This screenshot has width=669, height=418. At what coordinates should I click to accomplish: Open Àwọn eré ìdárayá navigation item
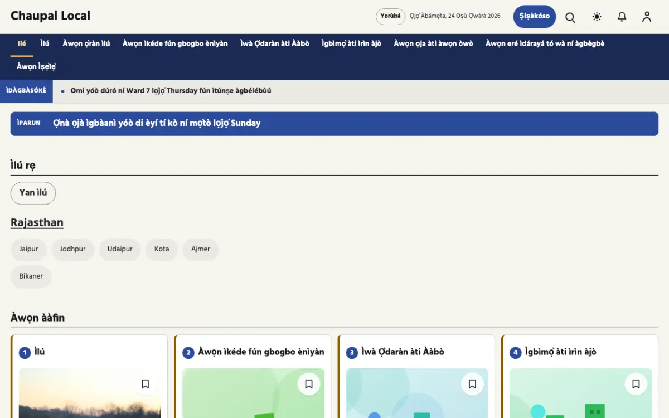click(545, 43)
